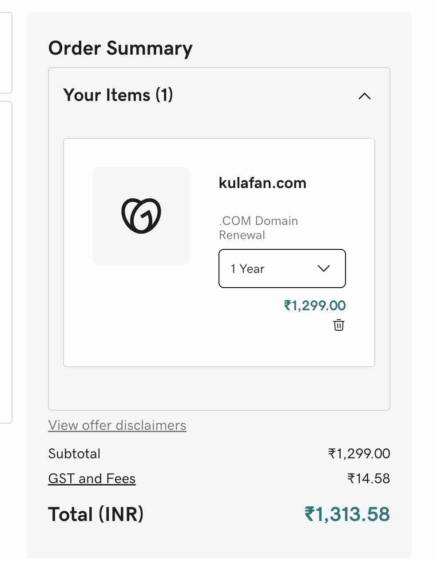
Task: Click the ₹1,313.58 total amount
Action: (347, 514)
